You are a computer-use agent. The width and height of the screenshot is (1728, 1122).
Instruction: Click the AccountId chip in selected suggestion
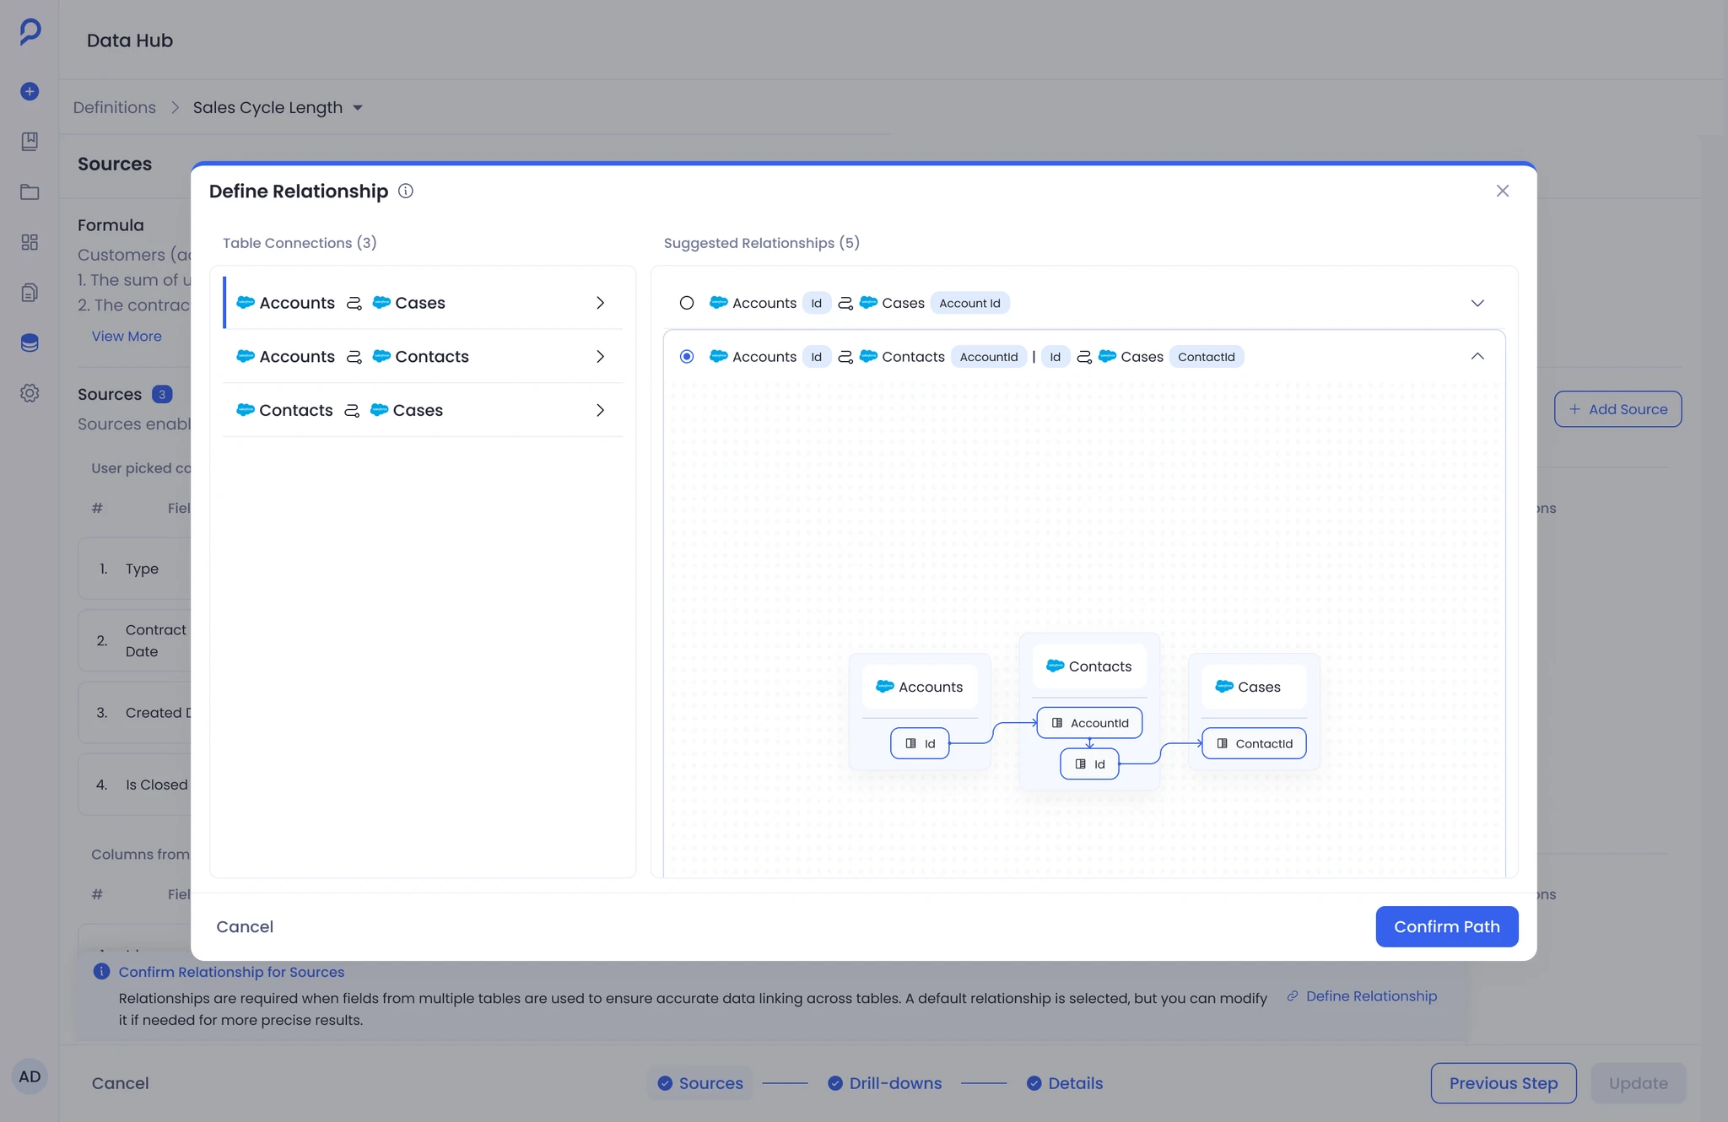[989, 357]
